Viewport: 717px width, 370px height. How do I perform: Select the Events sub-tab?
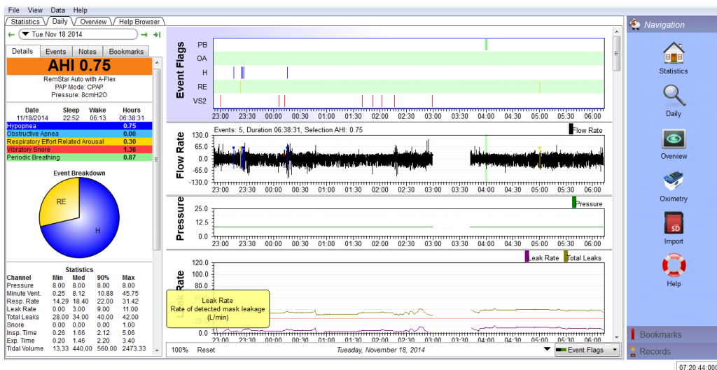(56, 52)
